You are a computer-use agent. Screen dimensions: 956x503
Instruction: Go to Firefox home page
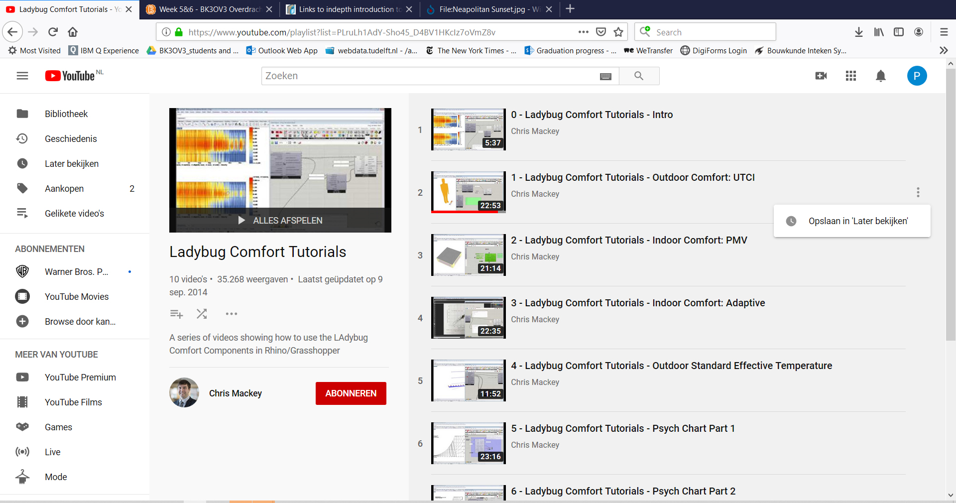[x=73, y=32]
